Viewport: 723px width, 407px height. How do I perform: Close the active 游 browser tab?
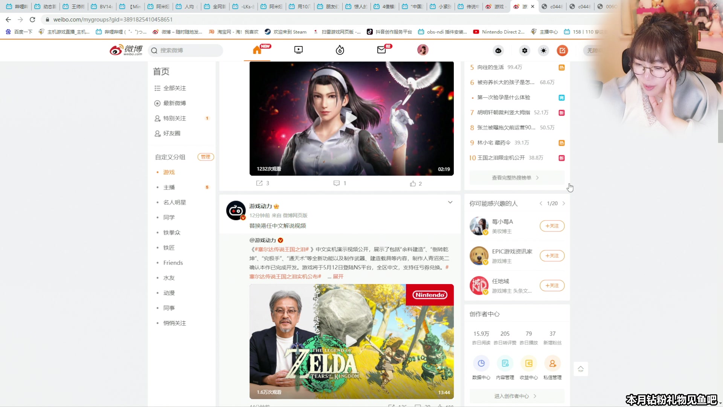tap(532, 6)
